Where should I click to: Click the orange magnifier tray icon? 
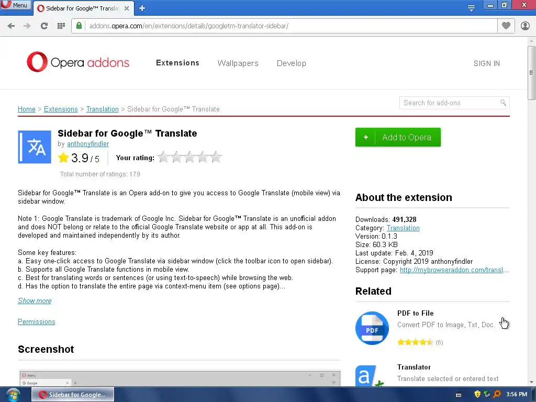coord(497,395)
